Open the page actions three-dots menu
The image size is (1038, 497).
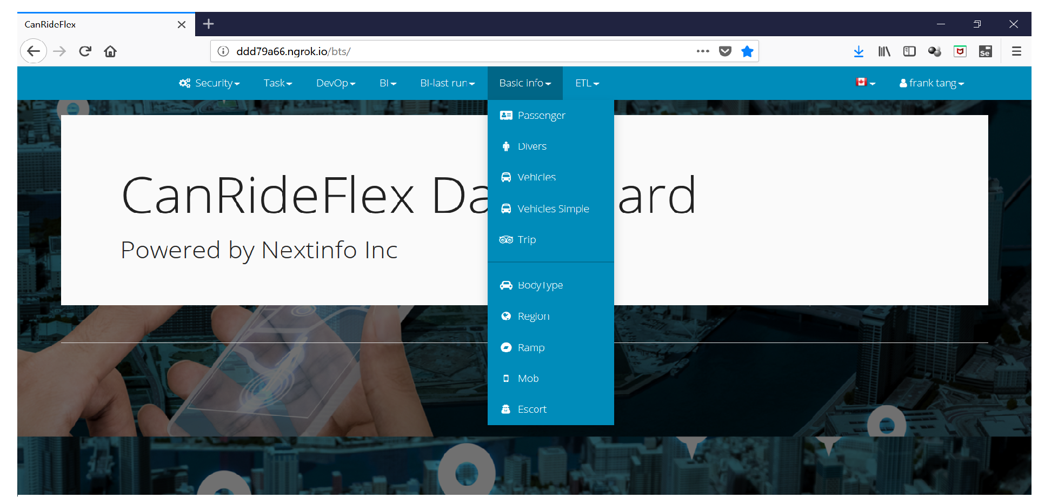coord(703,51)
